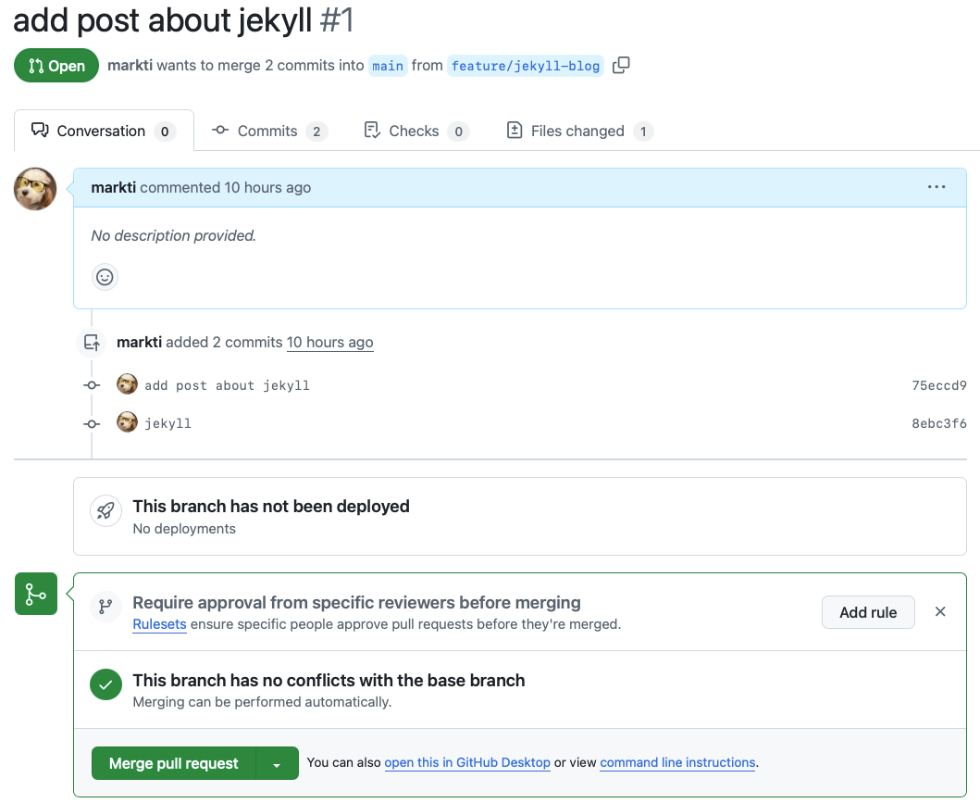Open the comment's three-dot options menu
980x803 pixels.
937,187
